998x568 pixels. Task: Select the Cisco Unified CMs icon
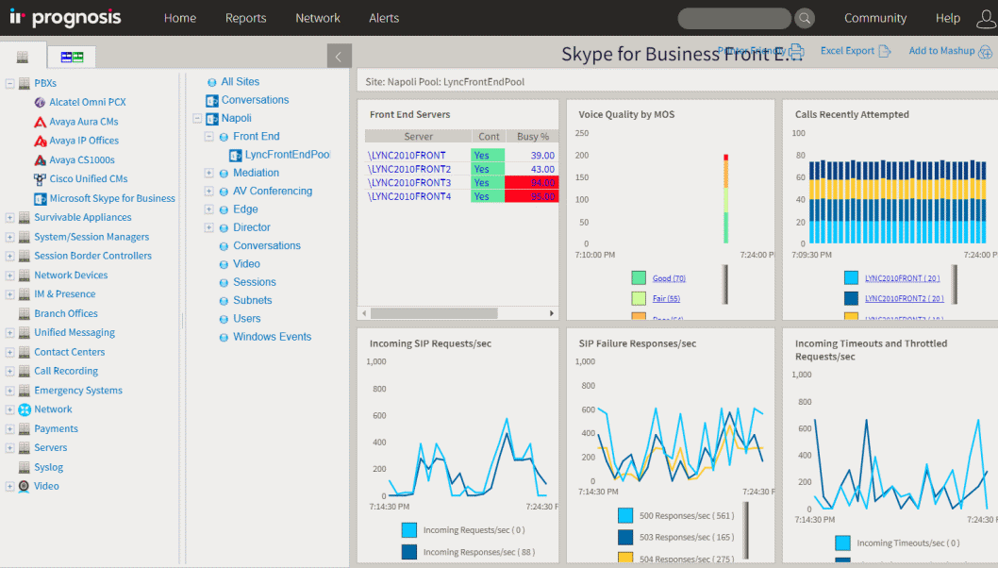(40, 179)
